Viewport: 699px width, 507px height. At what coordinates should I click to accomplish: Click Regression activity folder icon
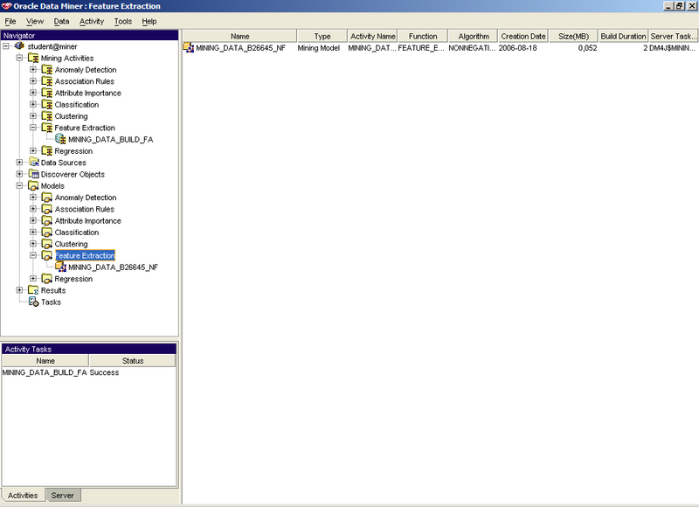(x=47, y=150)
